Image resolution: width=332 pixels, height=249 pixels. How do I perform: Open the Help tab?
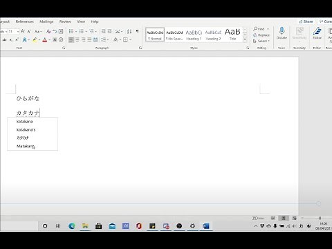[x=95, y=21]
